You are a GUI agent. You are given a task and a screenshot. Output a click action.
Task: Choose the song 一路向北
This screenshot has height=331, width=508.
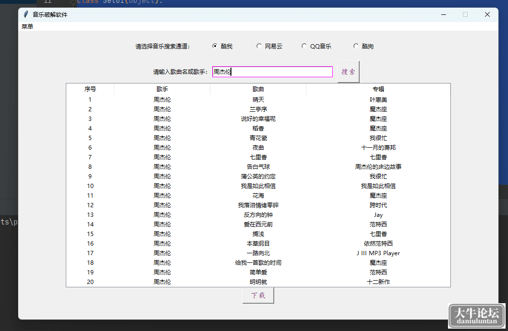click(x=258, y=253)
